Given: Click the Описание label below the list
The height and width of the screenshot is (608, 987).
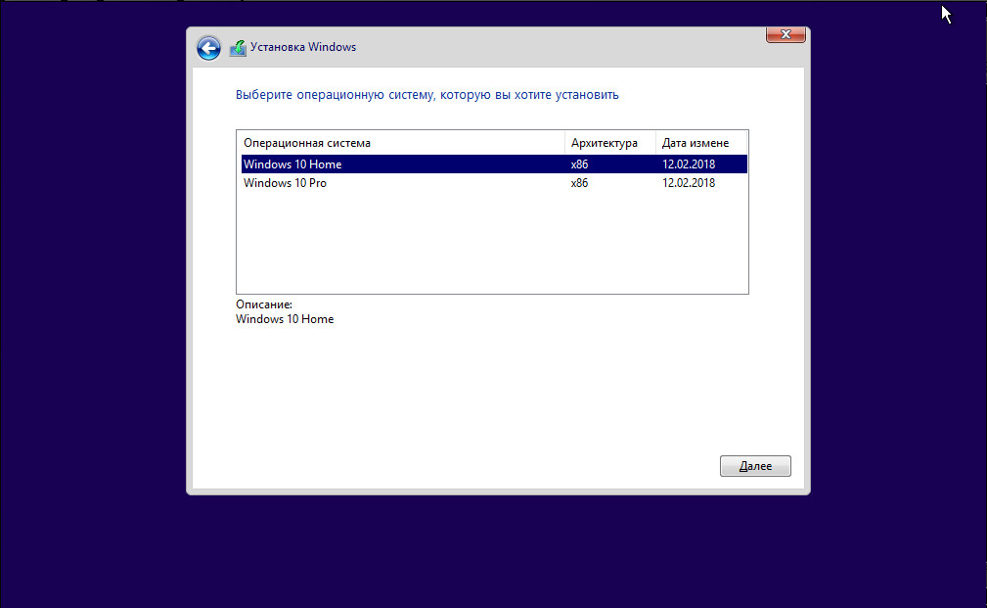Looking at the screenshot, I should (x=264, y=304).
